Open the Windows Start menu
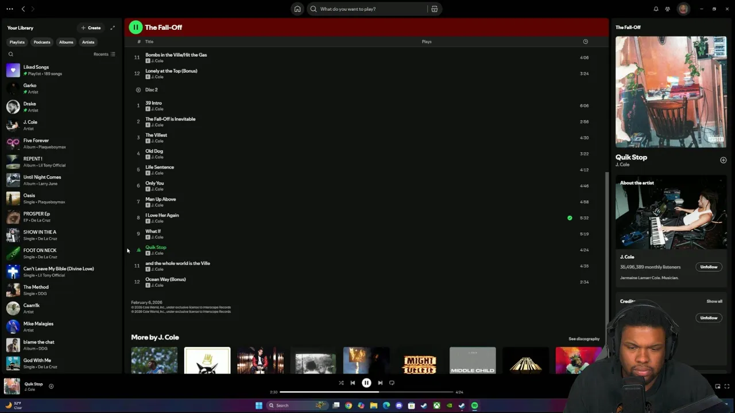 tap(259, 406)
